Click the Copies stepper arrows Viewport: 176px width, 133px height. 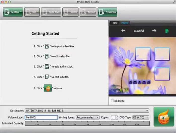point(117,117)
